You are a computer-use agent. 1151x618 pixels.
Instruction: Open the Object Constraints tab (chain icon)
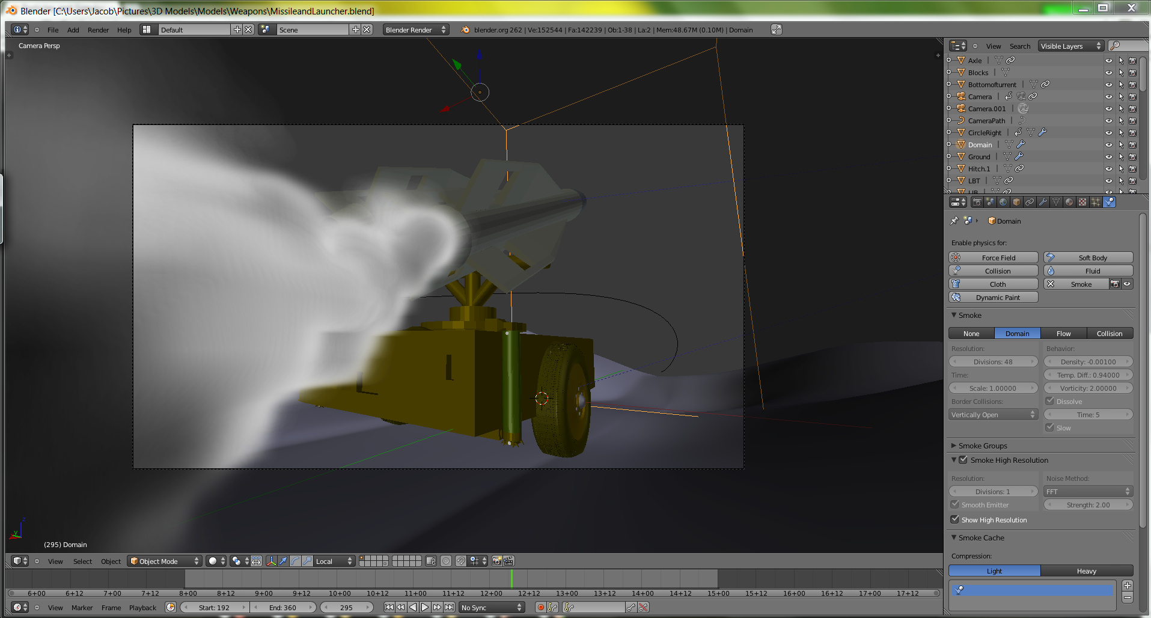1030,202
